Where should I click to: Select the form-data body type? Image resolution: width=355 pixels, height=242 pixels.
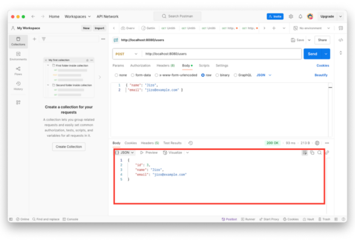pyautogui.click(x=141, y=75)
